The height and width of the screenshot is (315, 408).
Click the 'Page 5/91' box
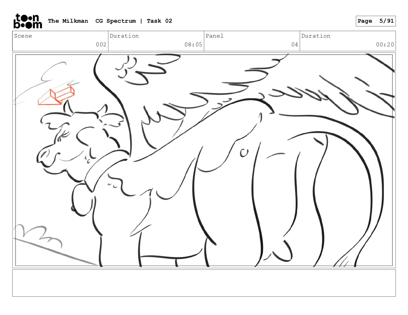click(x=376, y=21)
